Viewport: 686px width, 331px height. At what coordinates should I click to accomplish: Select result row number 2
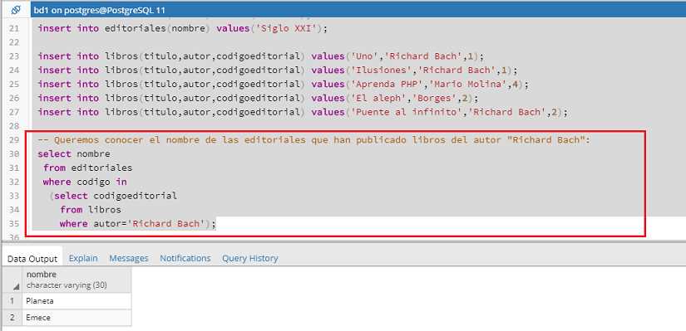pyautogui.click(x=12, y=318)
